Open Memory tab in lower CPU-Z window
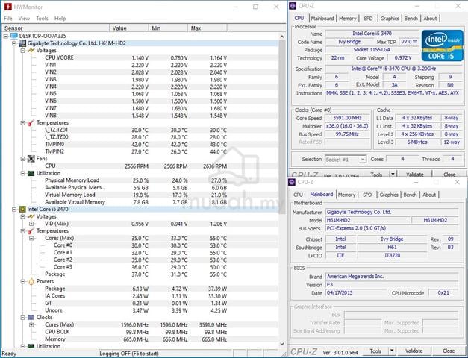 tap(347, 195)
